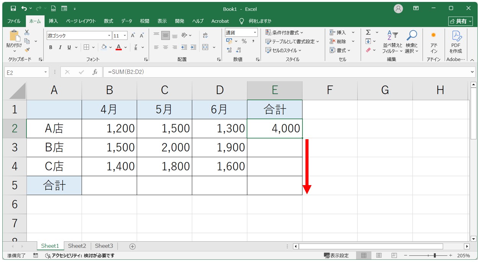Increase the cell indent
The width and height of the screenshot is (480, 262).
click(x=193, y=47)
